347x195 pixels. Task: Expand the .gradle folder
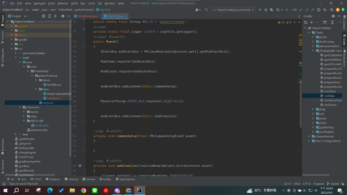[x=12, y=26]
